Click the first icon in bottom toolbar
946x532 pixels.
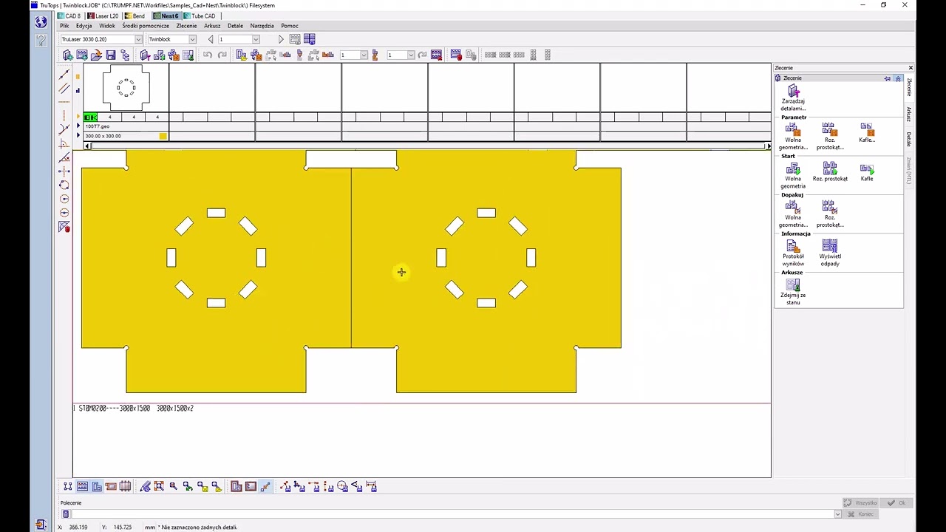click(x=68, y=486)
